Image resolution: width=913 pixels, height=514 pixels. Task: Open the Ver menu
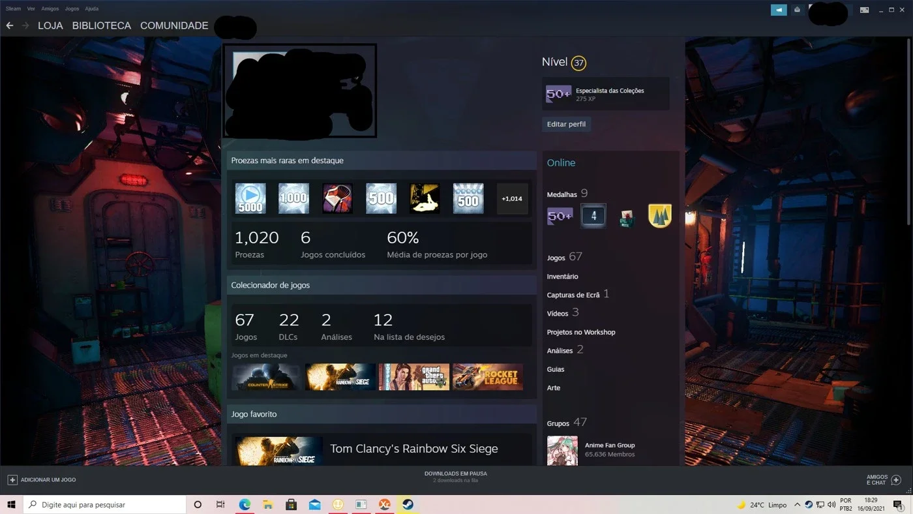click(31, 9)
